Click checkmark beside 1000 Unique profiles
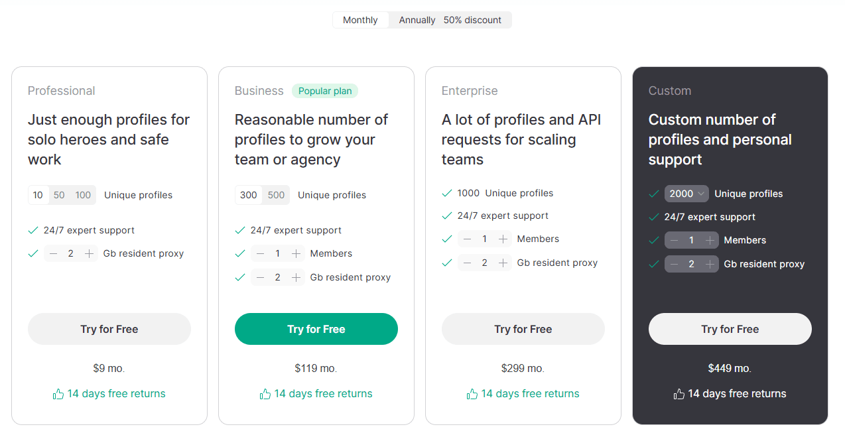The height and width of the screenshot is (439, 845). [446, 193]
